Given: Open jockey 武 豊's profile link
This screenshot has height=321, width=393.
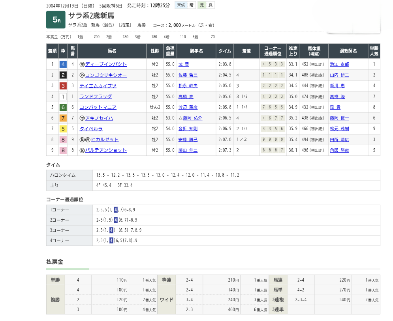Looking at the screenshot, I should coord(184,64).
